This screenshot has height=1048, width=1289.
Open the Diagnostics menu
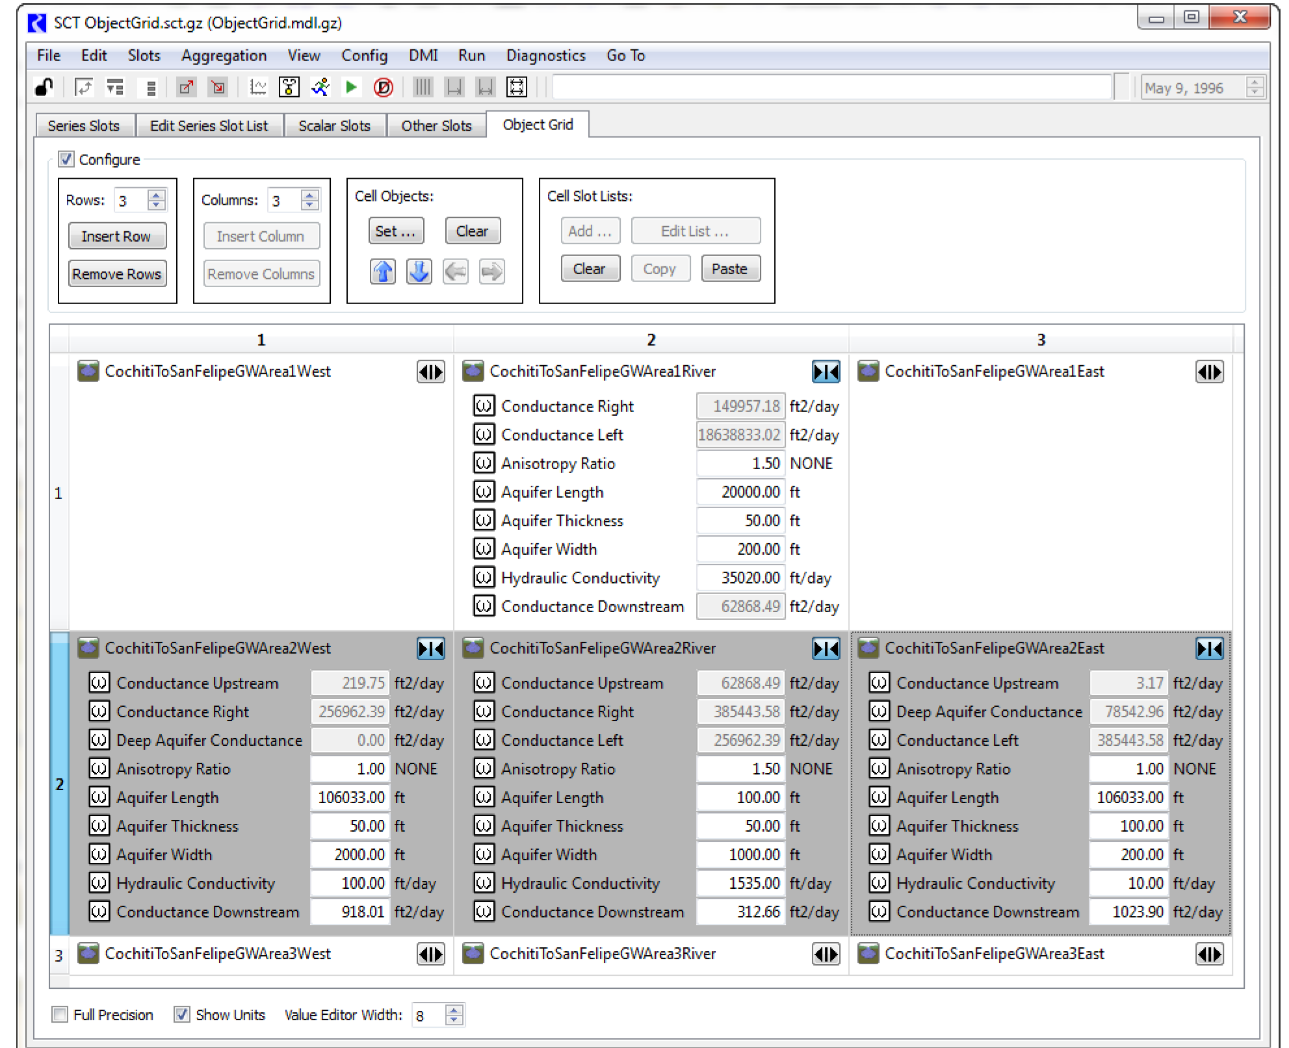545,56
